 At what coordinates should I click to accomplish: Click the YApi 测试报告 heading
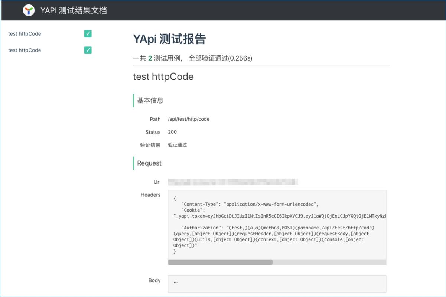click(x=169, y=39)
